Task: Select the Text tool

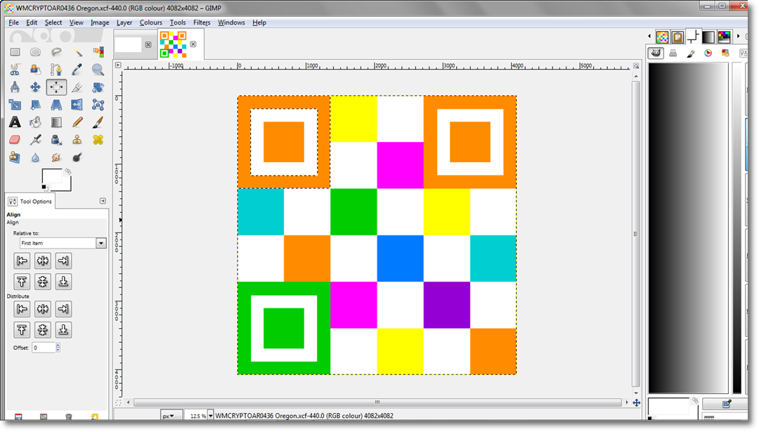Action: tap(15, 122)
